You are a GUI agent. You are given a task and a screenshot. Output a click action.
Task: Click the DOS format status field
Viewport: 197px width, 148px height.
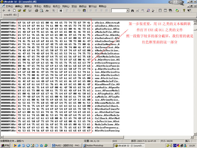[x=117, y=141]
